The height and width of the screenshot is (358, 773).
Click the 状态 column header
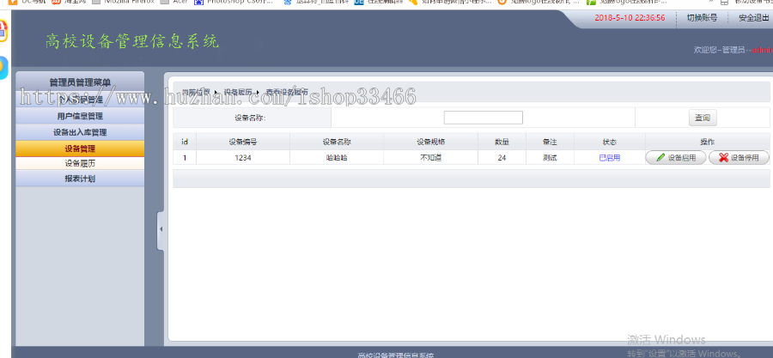pos(609,142)
